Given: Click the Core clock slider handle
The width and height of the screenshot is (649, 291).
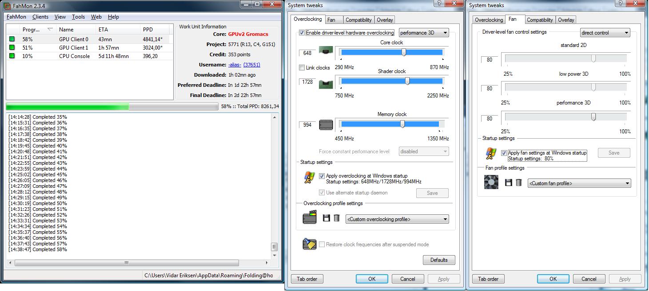Looking at the screenshot, I should (x=404, y=52).
